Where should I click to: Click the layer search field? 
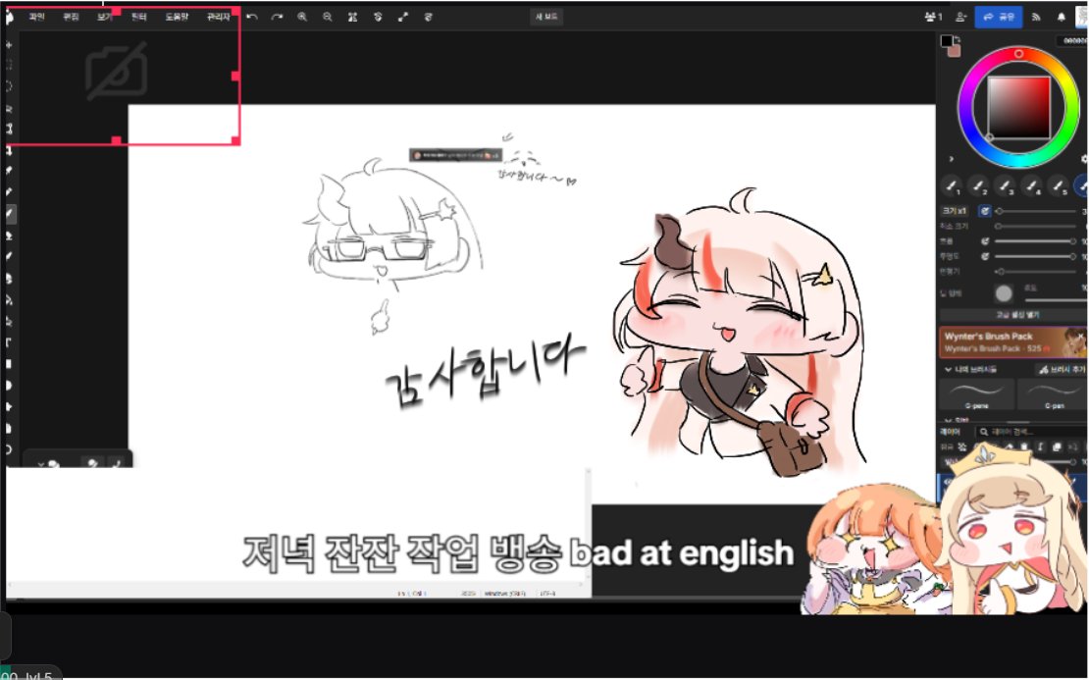point(1031,432)
